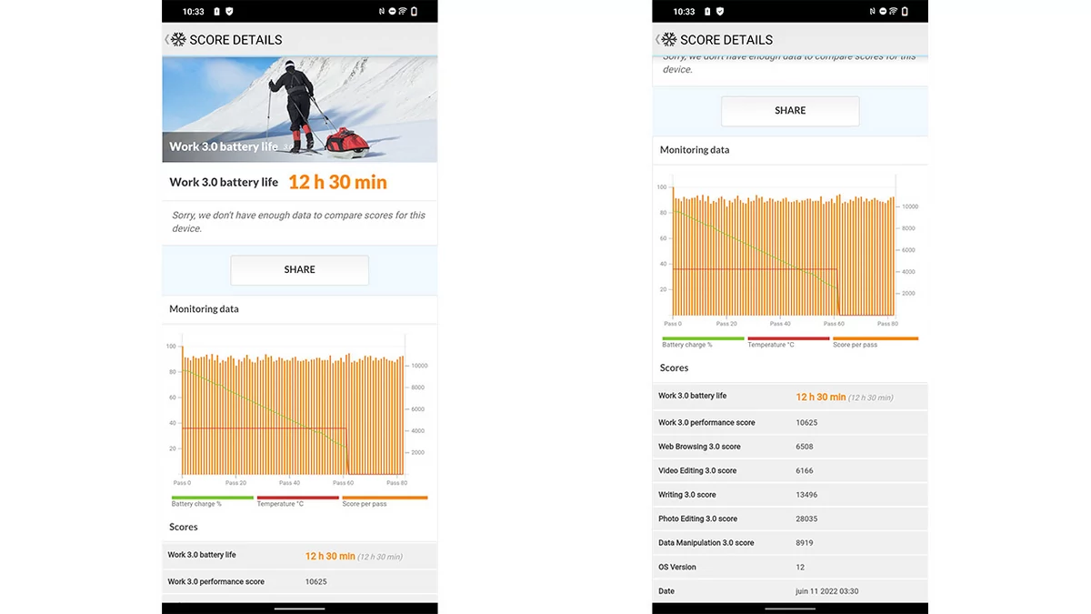This screenshot has height=614, width=1091.
Task: Tap the 6166 Video Editing score value
Action: 805,471
